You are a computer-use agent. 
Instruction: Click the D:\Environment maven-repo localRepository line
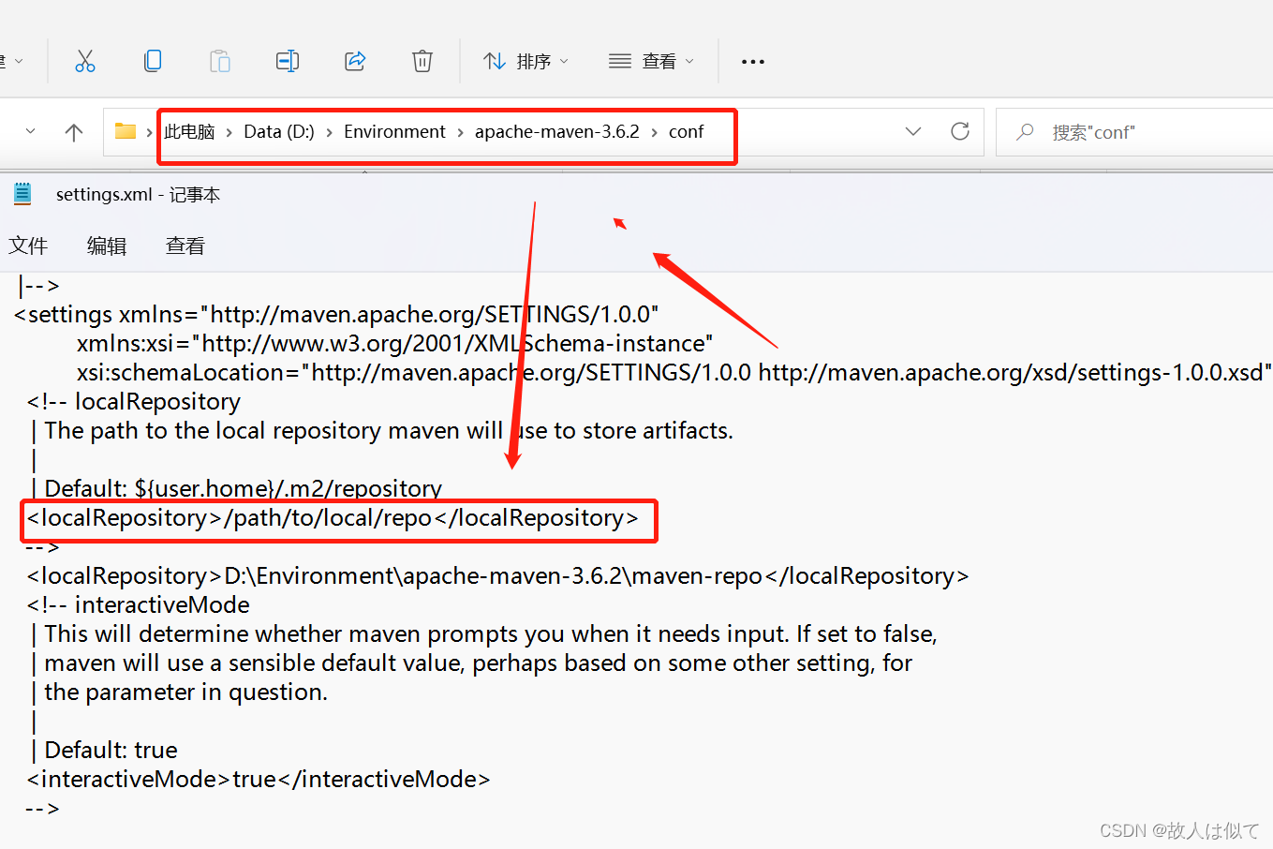pos(497,575)
